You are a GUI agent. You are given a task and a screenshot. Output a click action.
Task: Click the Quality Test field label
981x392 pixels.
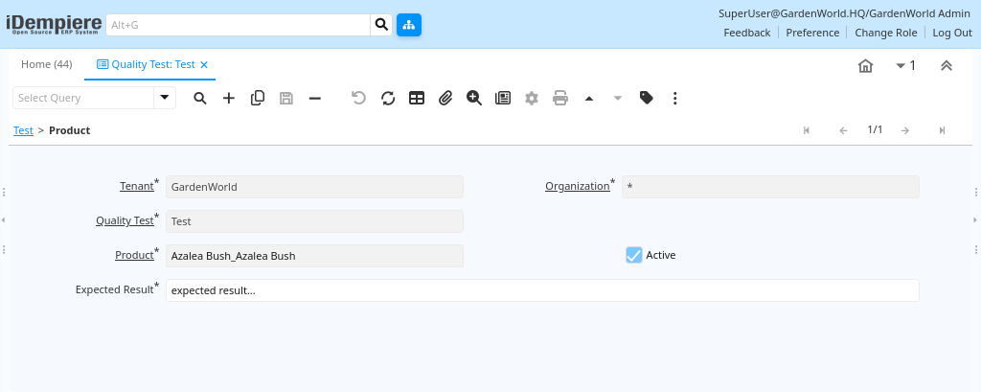(125, 221)
